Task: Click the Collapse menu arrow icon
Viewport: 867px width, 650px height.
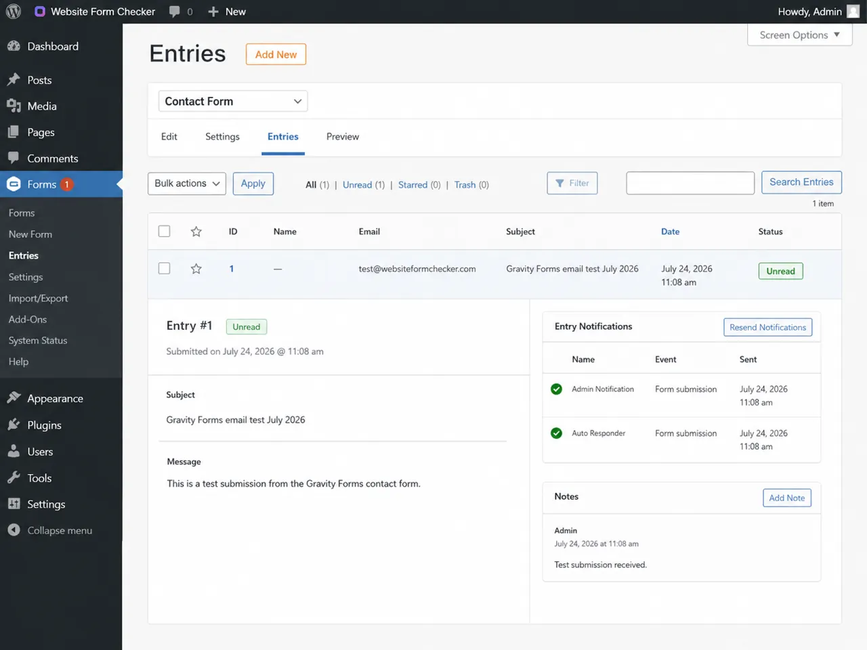Action: pyautogui.click(x=14, y=530)
